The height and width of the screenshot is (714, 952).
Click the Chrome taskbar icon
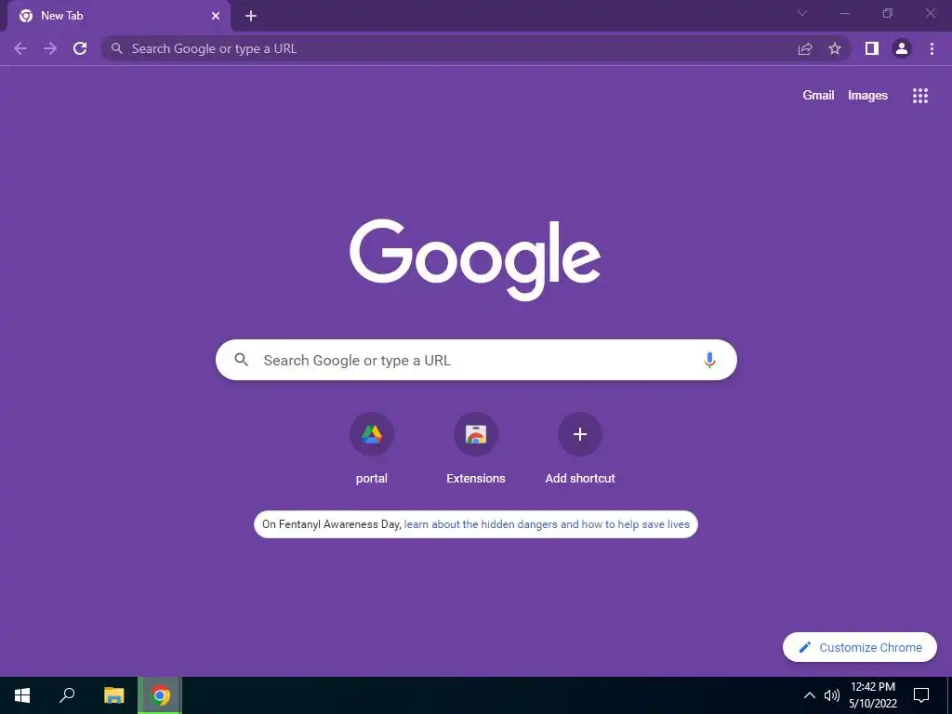tap(160, 695)
